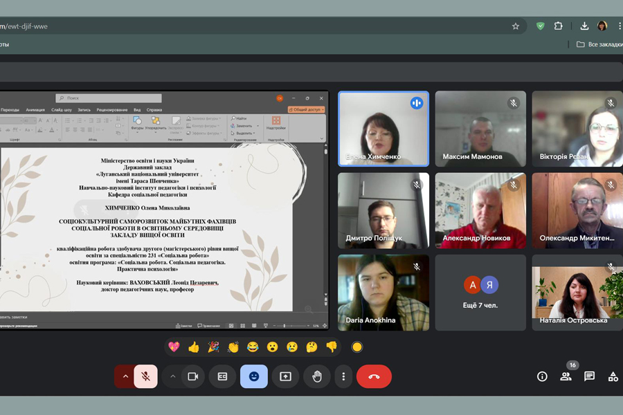
Task: Open the green shield extension icon
Action: click(541, 26)
